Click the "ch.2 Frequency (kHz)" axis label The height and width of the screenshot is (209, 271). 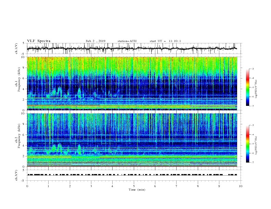(x=18, y=136)
